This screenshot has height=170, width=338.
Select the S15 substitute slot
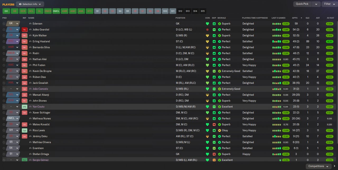(x=203, y=11)
